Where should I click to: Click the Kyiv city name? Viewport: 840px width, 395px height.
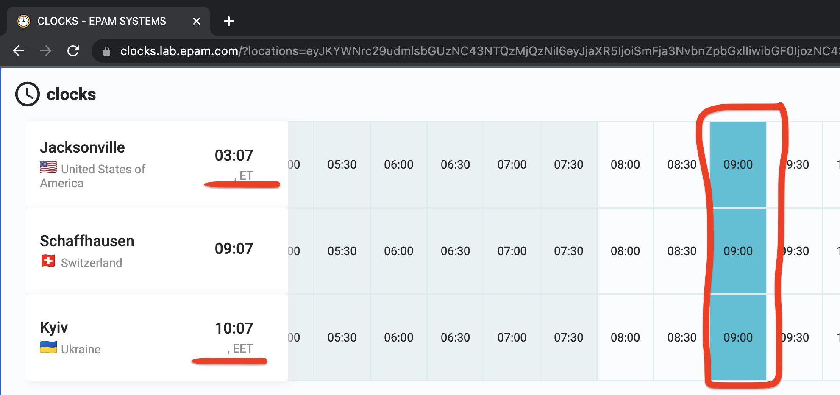tap(53, 327)
